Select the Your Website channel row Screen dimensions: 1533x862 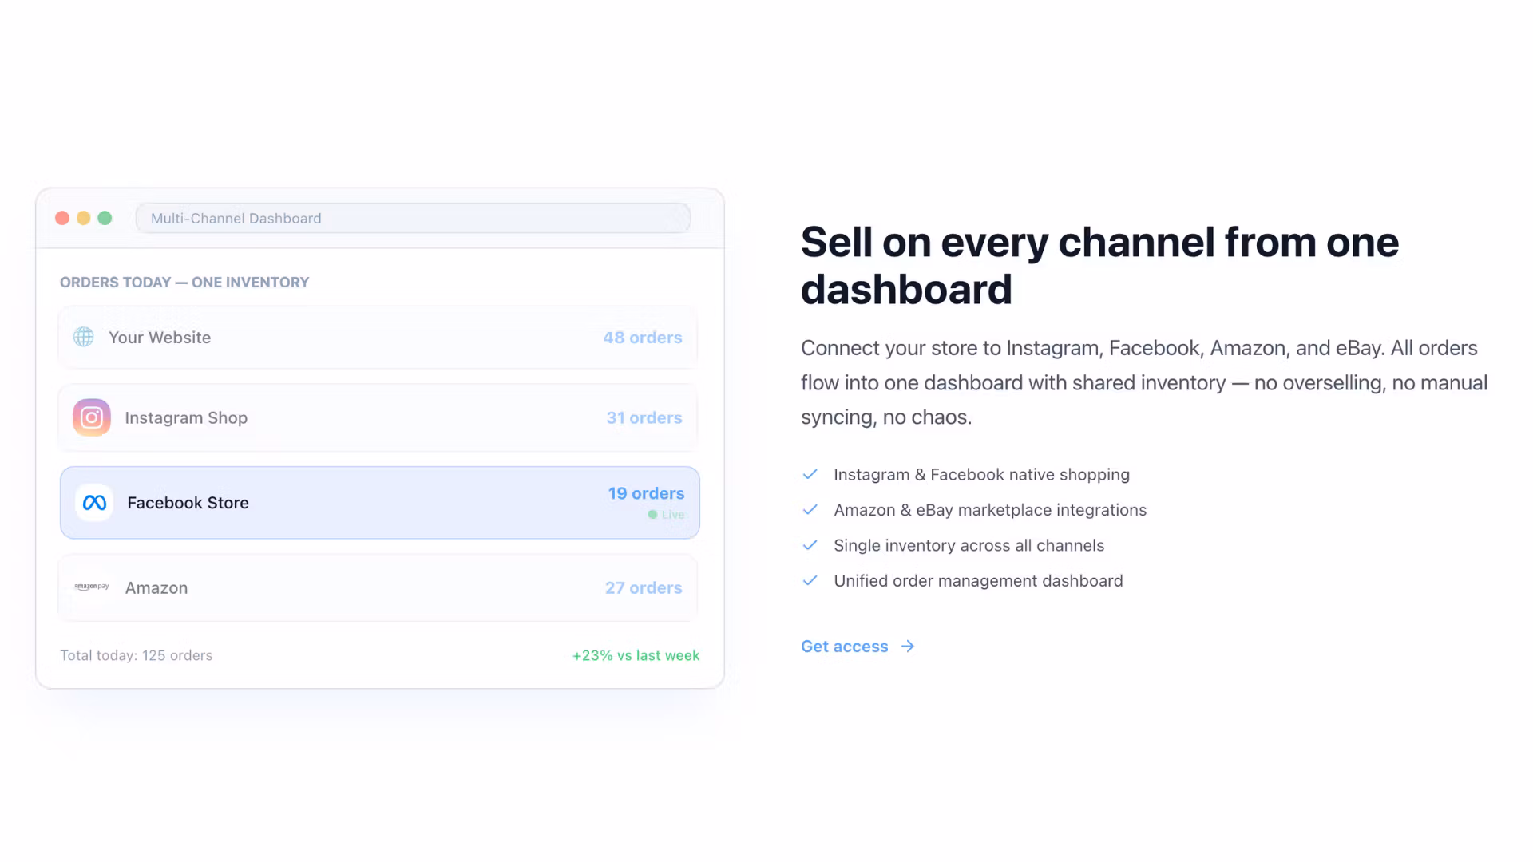point(378,338)
